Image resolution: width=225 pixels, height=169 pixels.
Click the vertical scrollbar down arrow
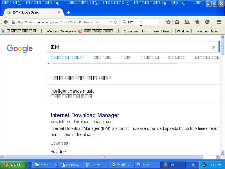(222, 152)
